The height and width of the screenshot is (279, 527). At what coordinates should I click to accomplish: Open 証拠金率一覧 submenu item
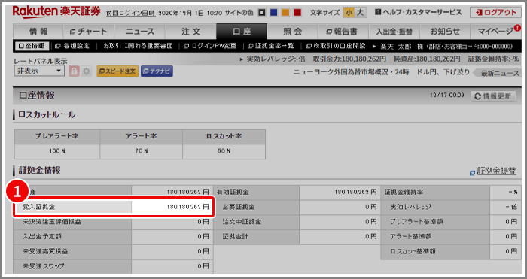[271, 46]
